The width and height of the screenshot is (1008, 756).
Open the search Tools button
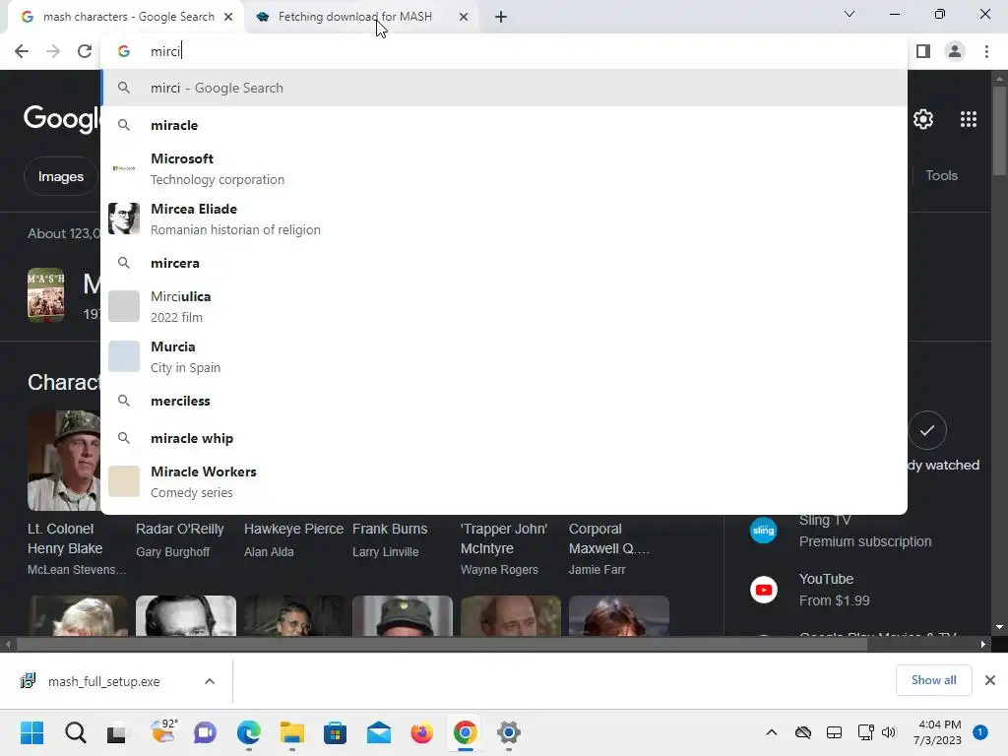tap(941, 175)
